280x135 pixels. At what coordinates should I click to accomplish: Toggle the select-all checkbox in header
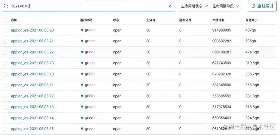tap(5, 20)
